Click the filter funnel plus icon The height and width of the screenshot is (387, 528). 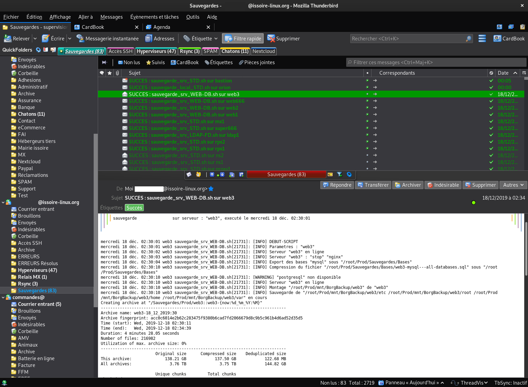pyautogui.click(x=340, y=174)
